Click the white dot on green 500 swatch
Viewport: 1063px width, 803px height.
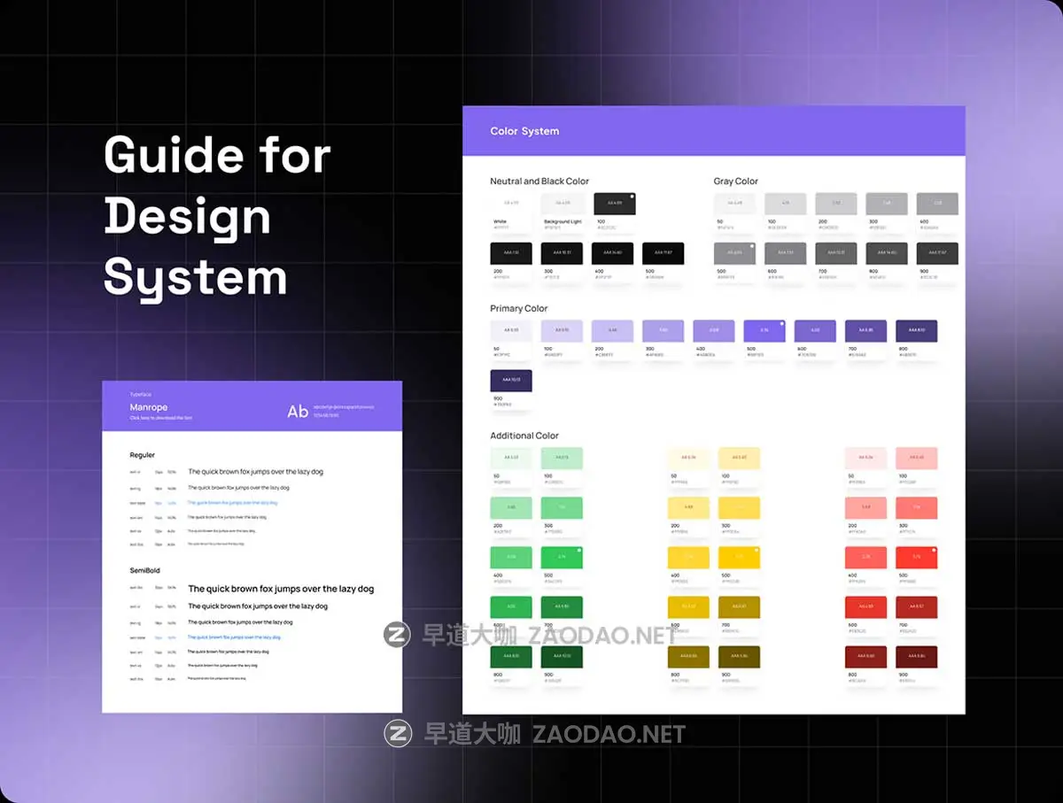579,552
